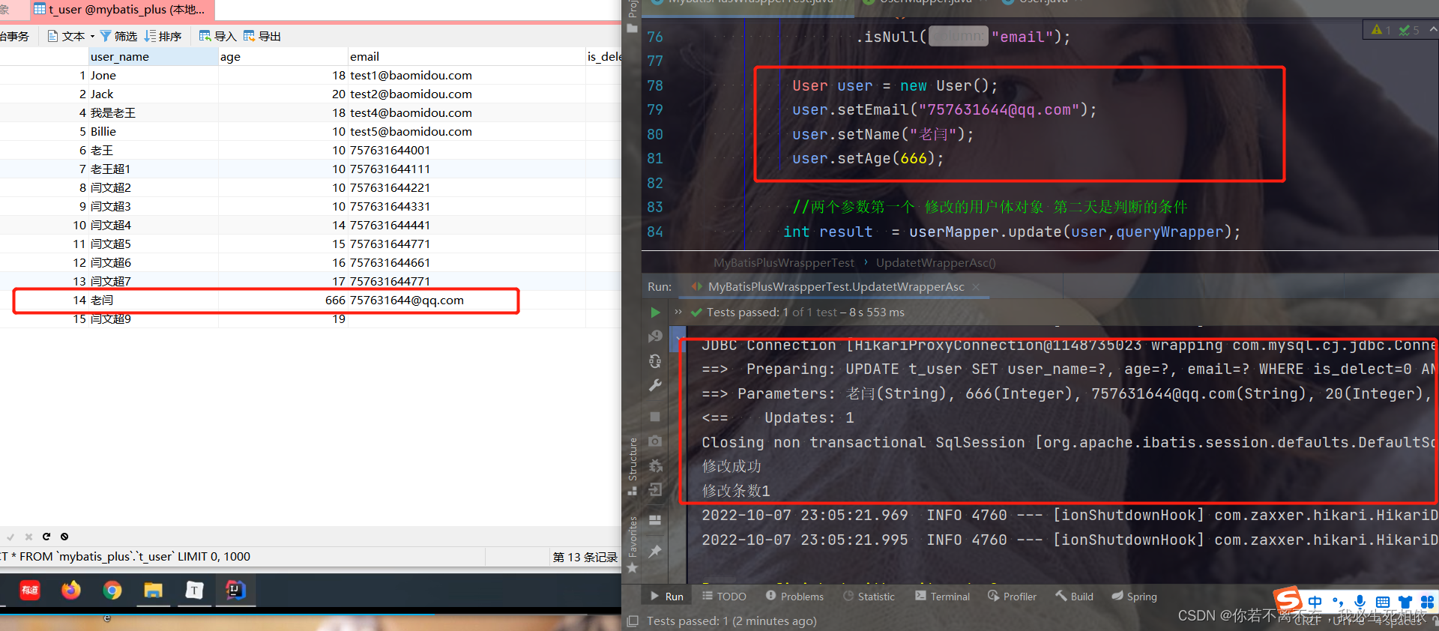Toggle auto-test in the Run panel
Viewport: 1439px width, 631px height.
655,361
